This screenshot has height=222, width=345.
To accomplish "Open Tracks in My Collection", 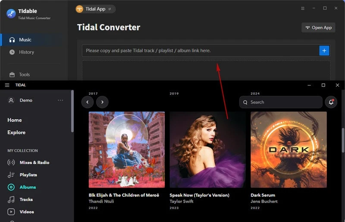I will pos(20,200).
